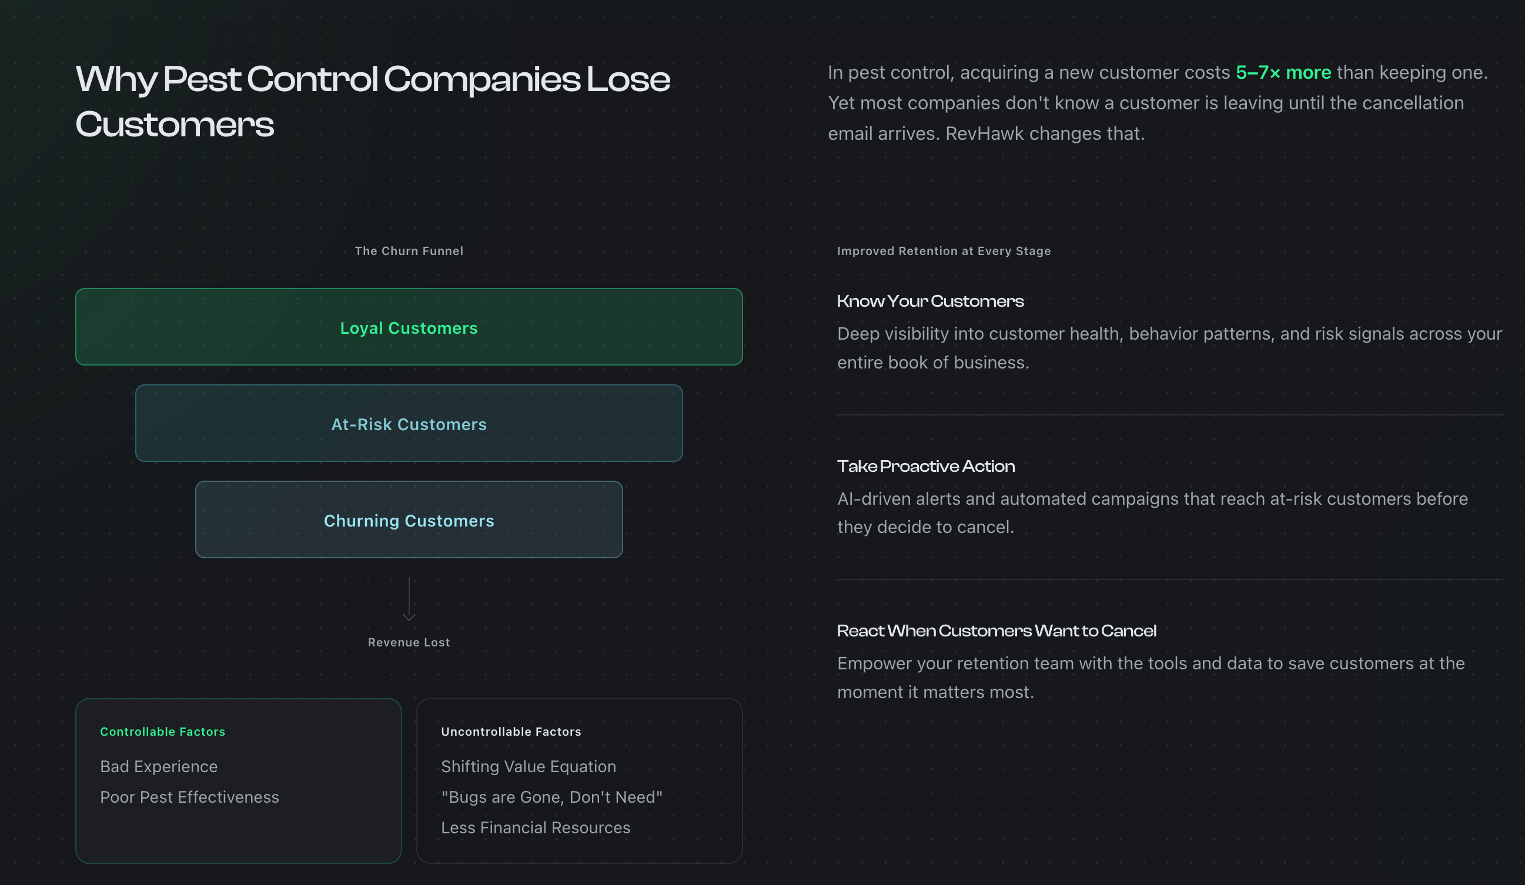This screenshot has width=1525, height=885.
Task: Click the AI-driven alerts description paragraph
Action: pos(1152,512)
